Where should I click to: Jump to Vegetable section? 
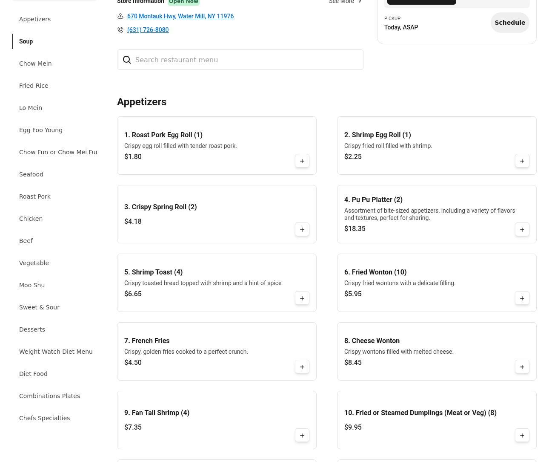[34, 263]
